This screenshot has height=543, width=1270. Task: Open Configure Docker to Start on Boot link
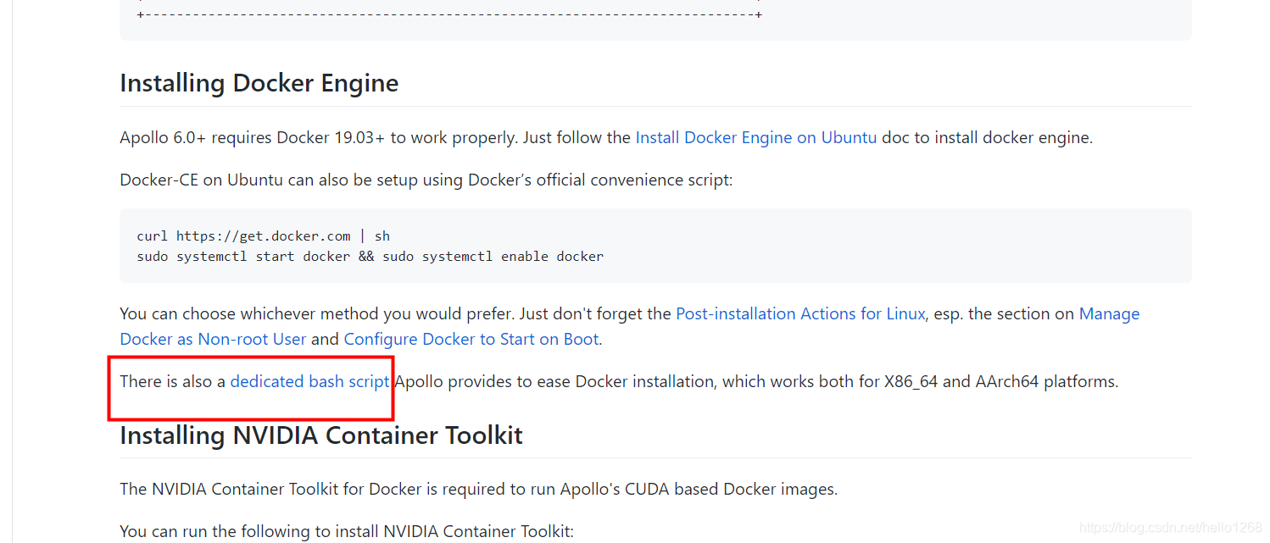tap(471, 339)
